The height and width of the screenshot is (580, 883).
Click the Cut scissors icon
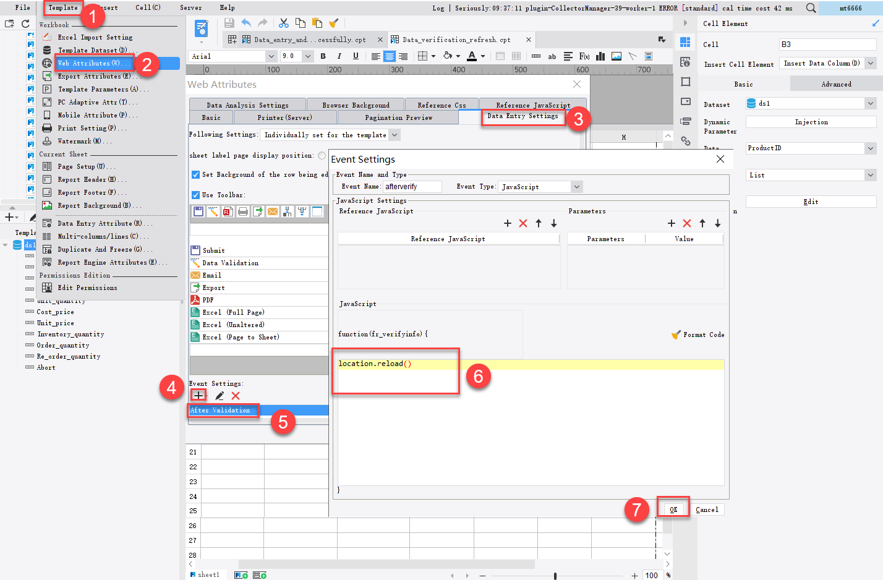(x=284, y=23)
